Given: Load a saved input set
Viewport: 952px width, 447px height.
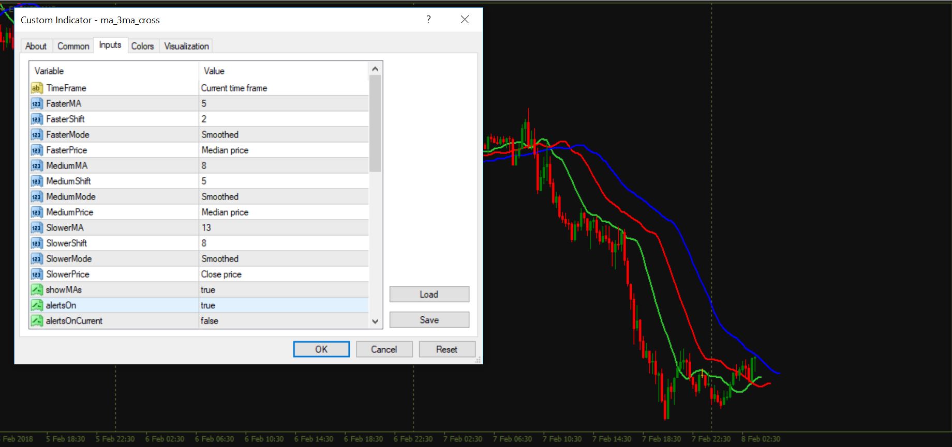Looking at the screenshot, I should coord(429,295).
